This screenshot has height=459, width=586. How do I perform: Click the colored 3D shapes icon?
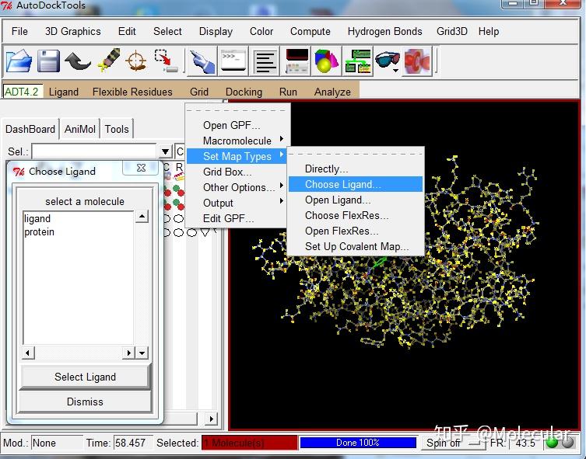click(326, 61)
